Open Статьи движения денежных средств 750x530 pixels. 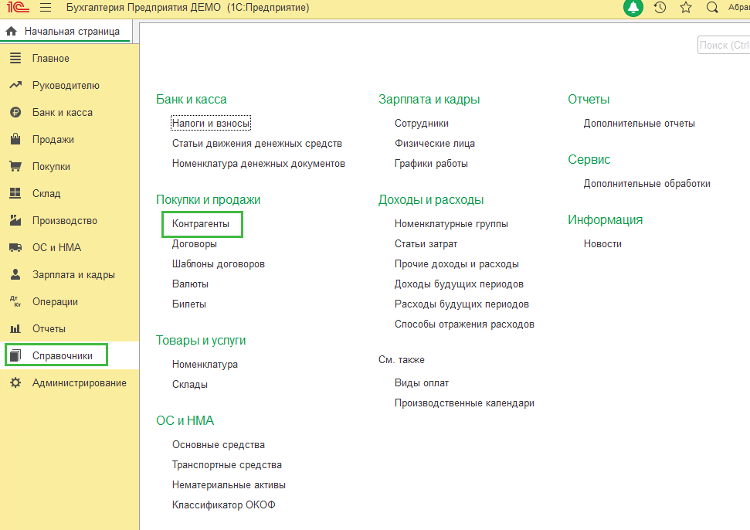tap(257, 144)
